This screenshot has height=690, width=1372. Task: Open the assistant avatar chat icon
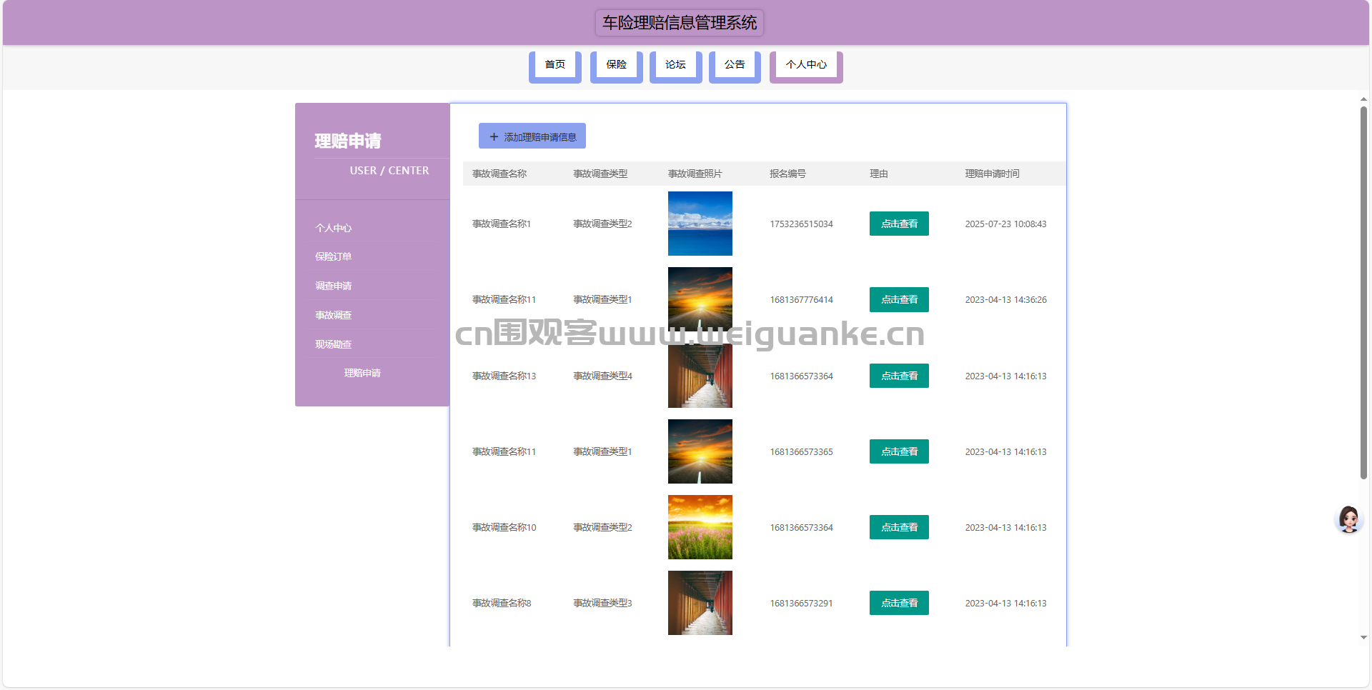tap(1348, 519)
